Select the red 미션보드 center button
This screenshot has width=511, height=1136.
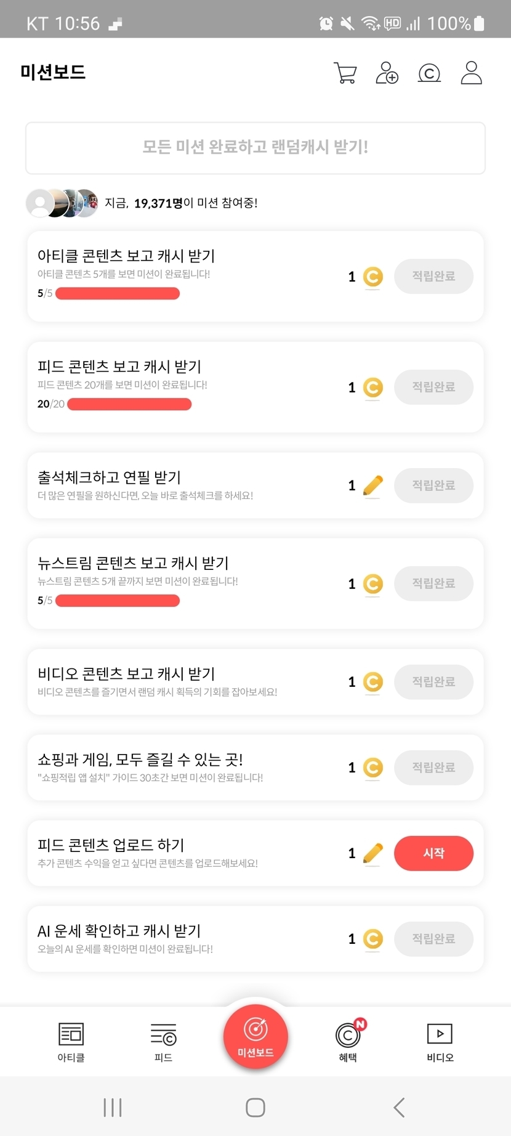[255, 1036]
